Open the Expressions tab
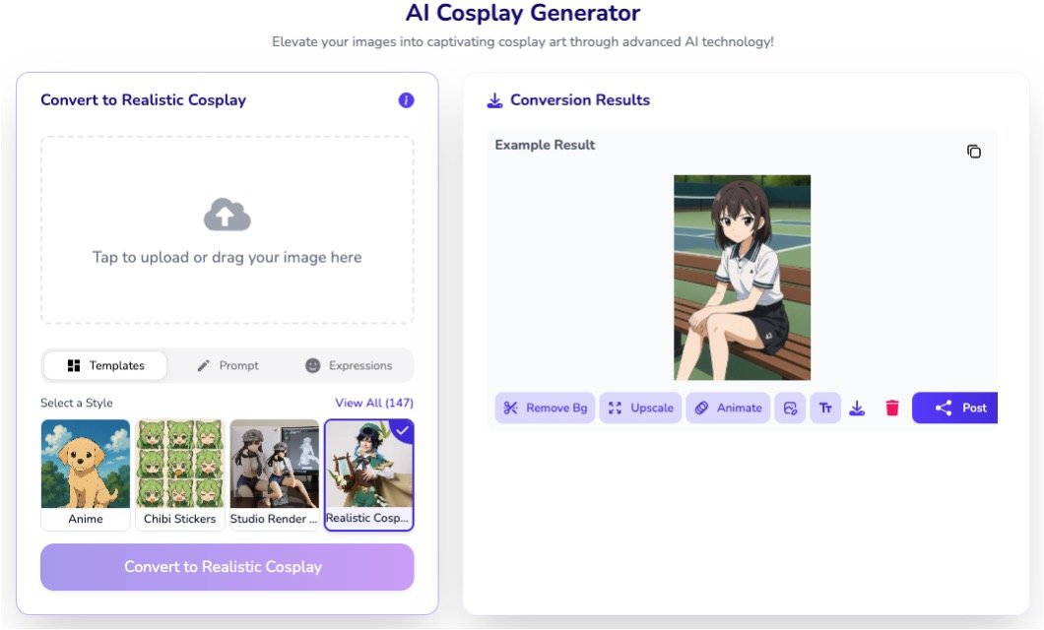This screenshot has width=1044, height=630. coord(349,365)
